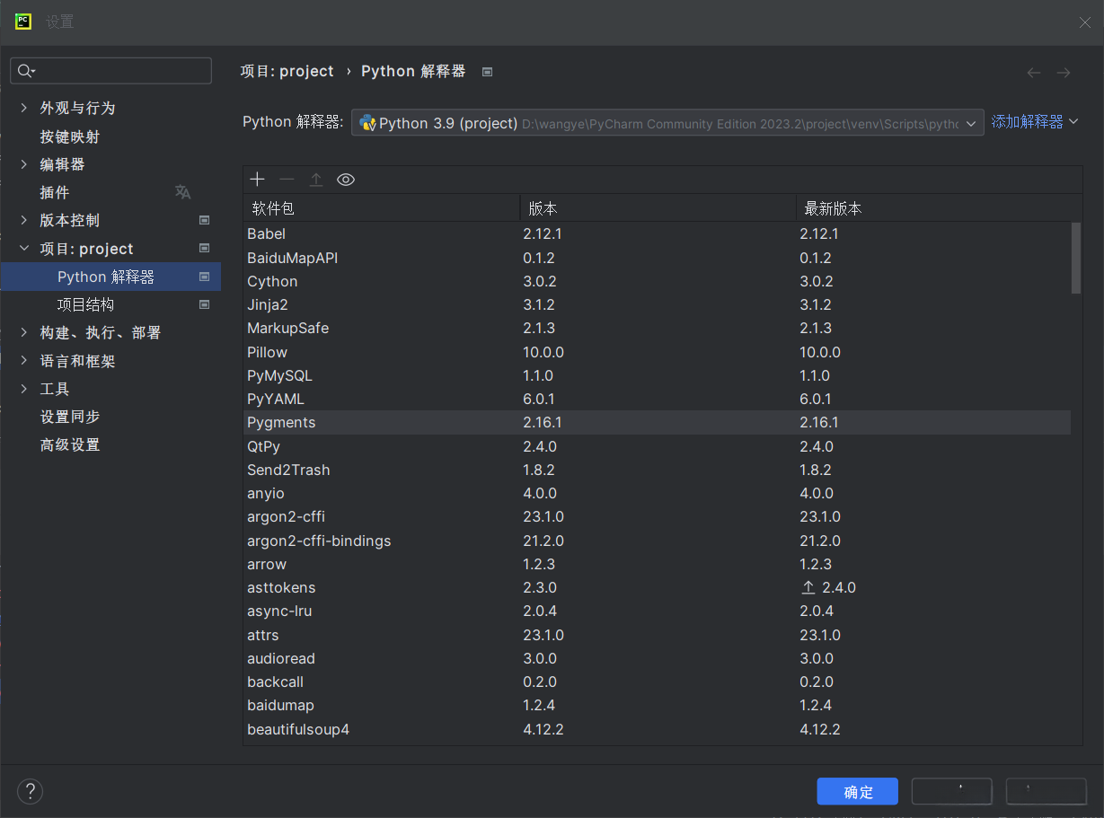The image size is (1104, 818).
Task: Select Send2Trash package row
Action: 657,470
